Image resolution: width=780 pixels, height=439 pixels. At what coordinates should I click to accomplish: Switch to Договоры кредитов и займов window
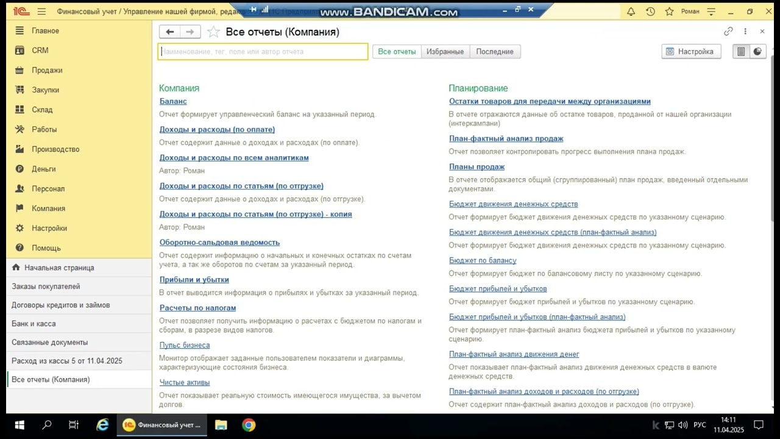79,305
